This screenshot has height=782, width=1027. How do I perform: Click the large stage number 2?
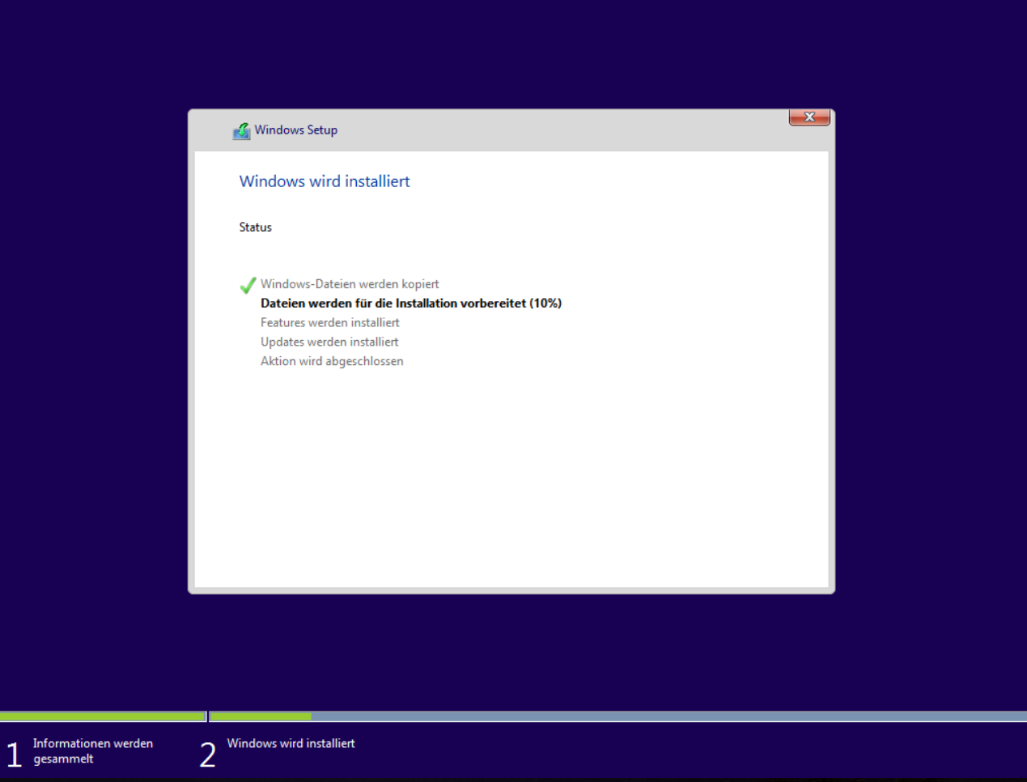[208, 754]
